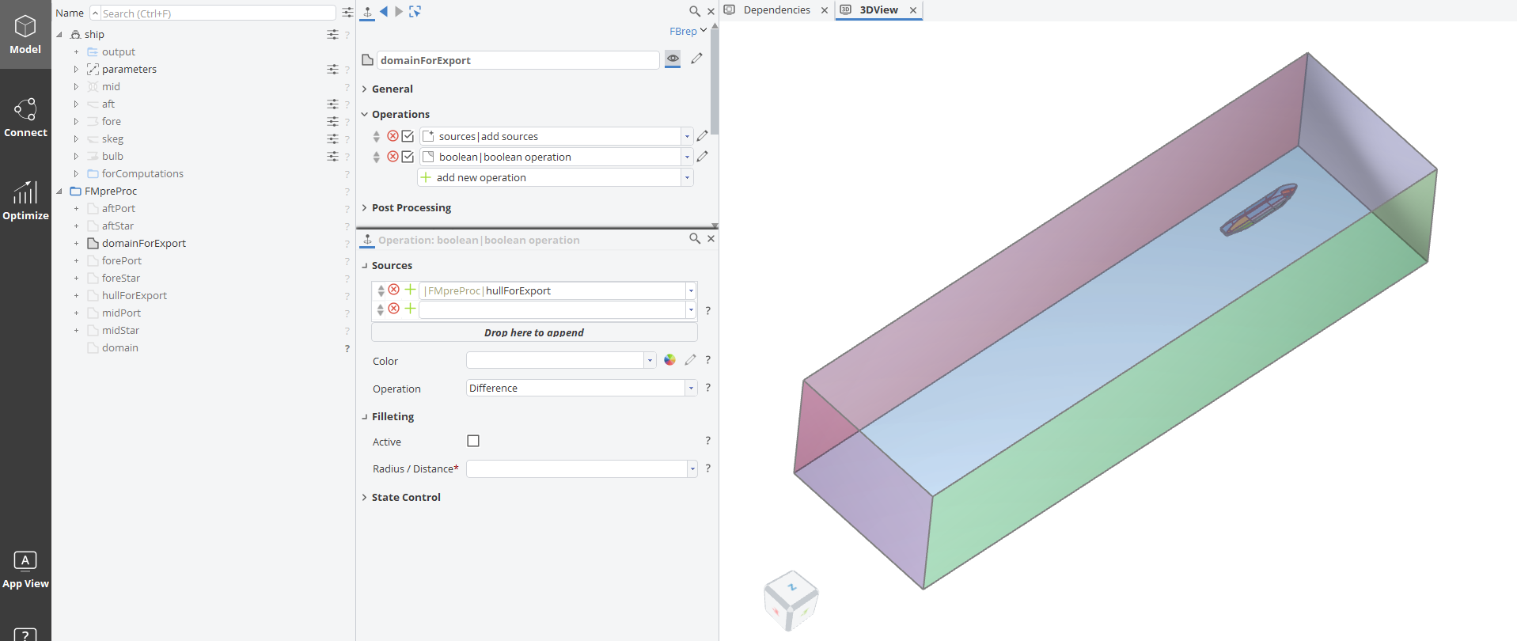This screenshot has height=641, width=1517.
Task: Toggle visibility of domainForExport
Action: click(673, 59)
